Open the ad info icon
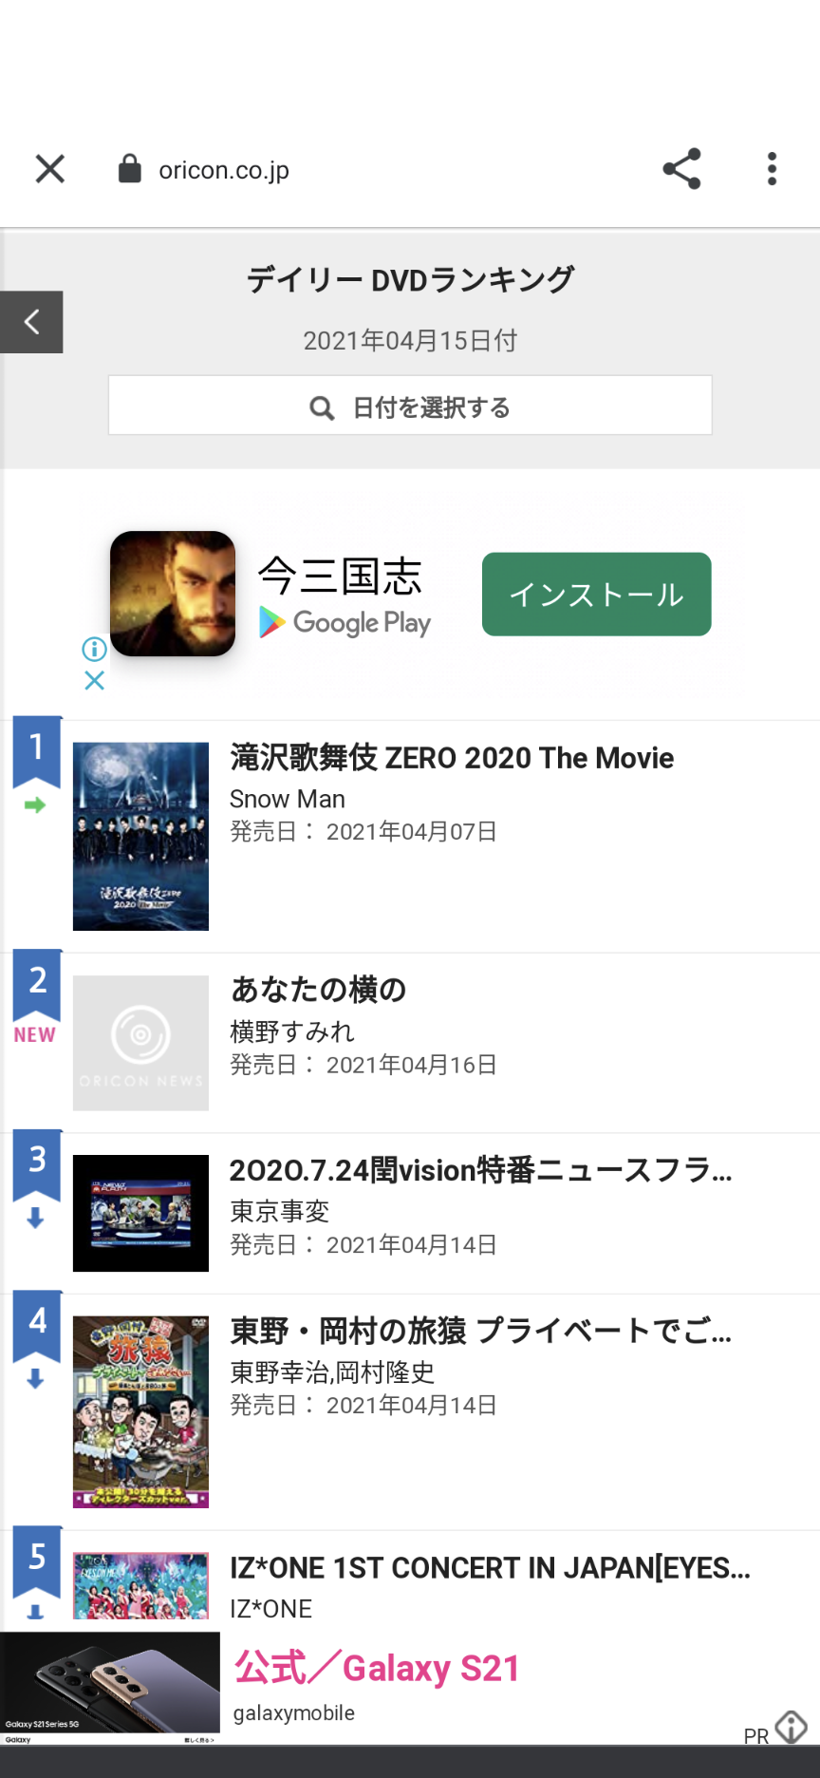 click(x=94, y=649)
